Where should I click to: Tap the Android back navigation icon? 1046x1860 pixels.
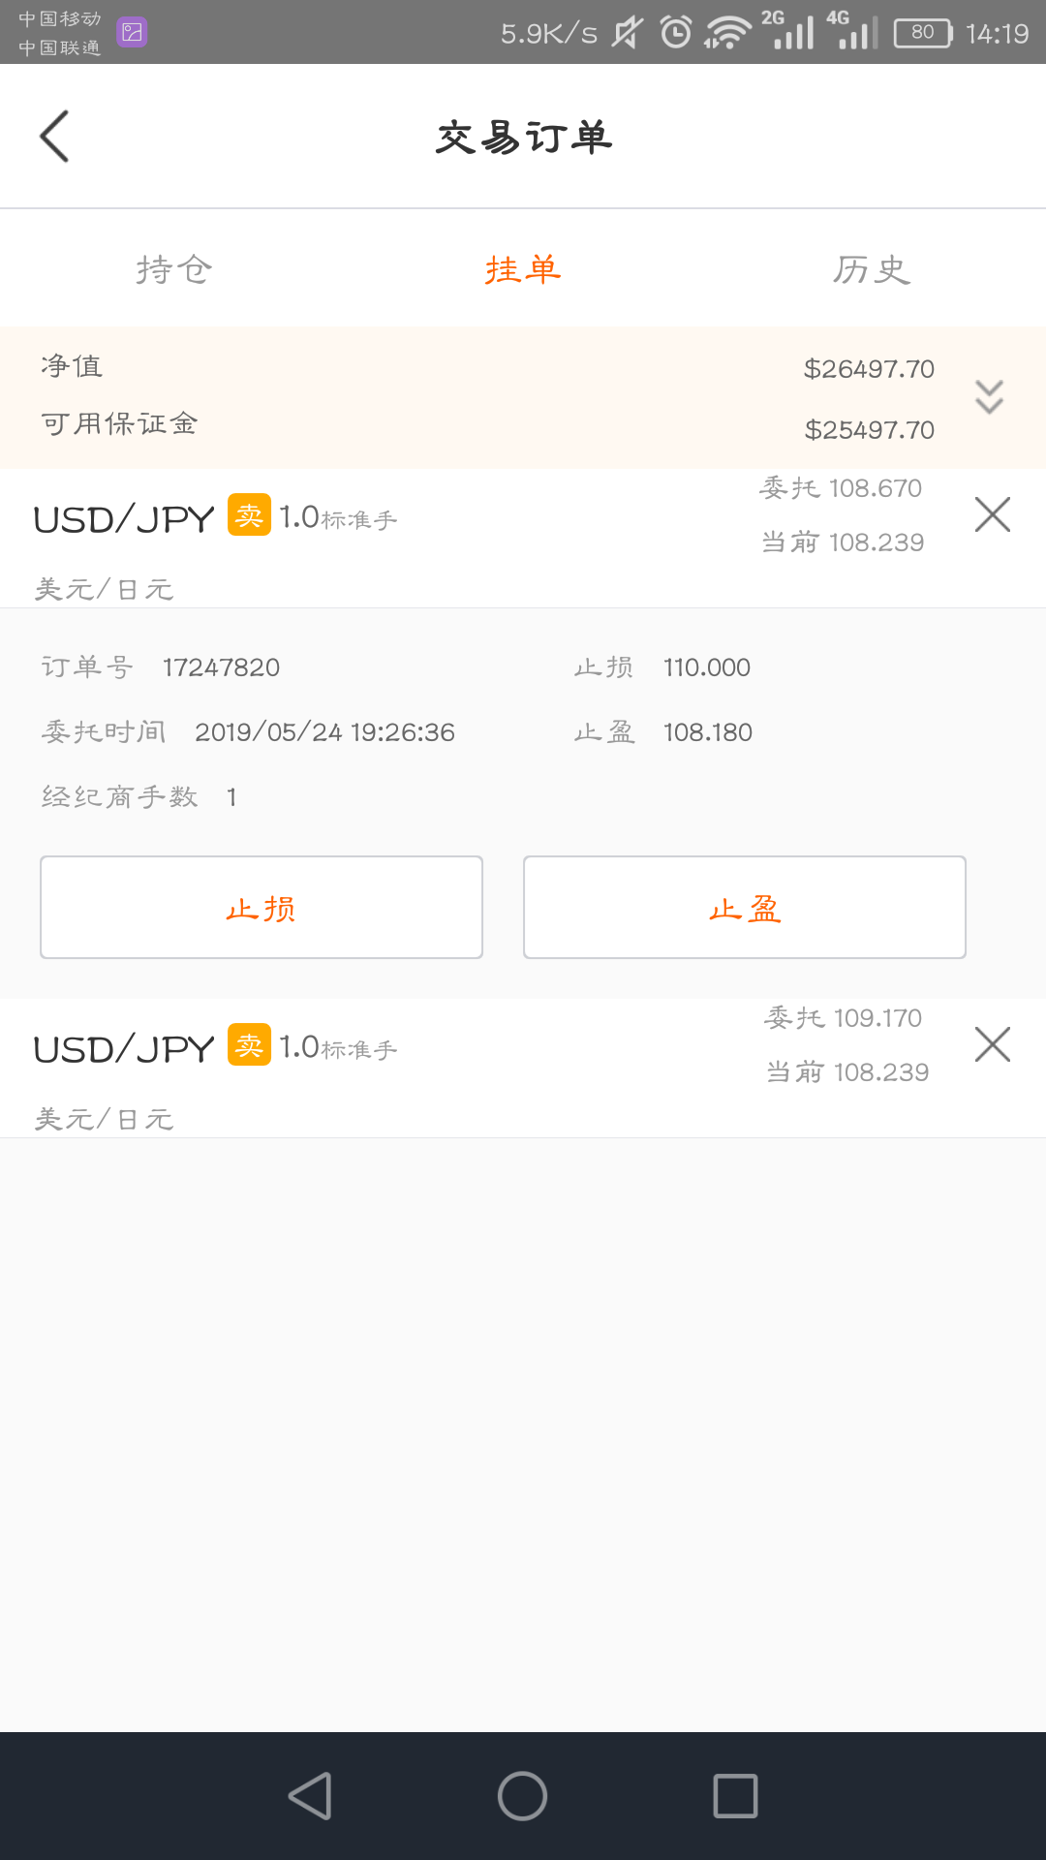(x=310, y=1796)
